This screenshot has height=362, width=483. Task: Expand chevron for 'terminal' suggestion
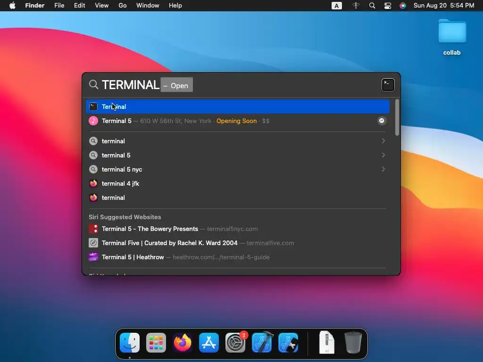tap(383, 140)
